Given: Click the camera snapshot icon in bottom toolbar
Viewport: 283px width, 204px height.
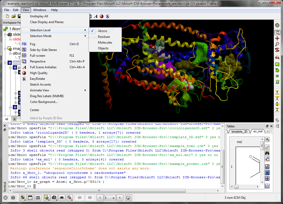Looking at the screenshot, I should [x=54, y=198].
